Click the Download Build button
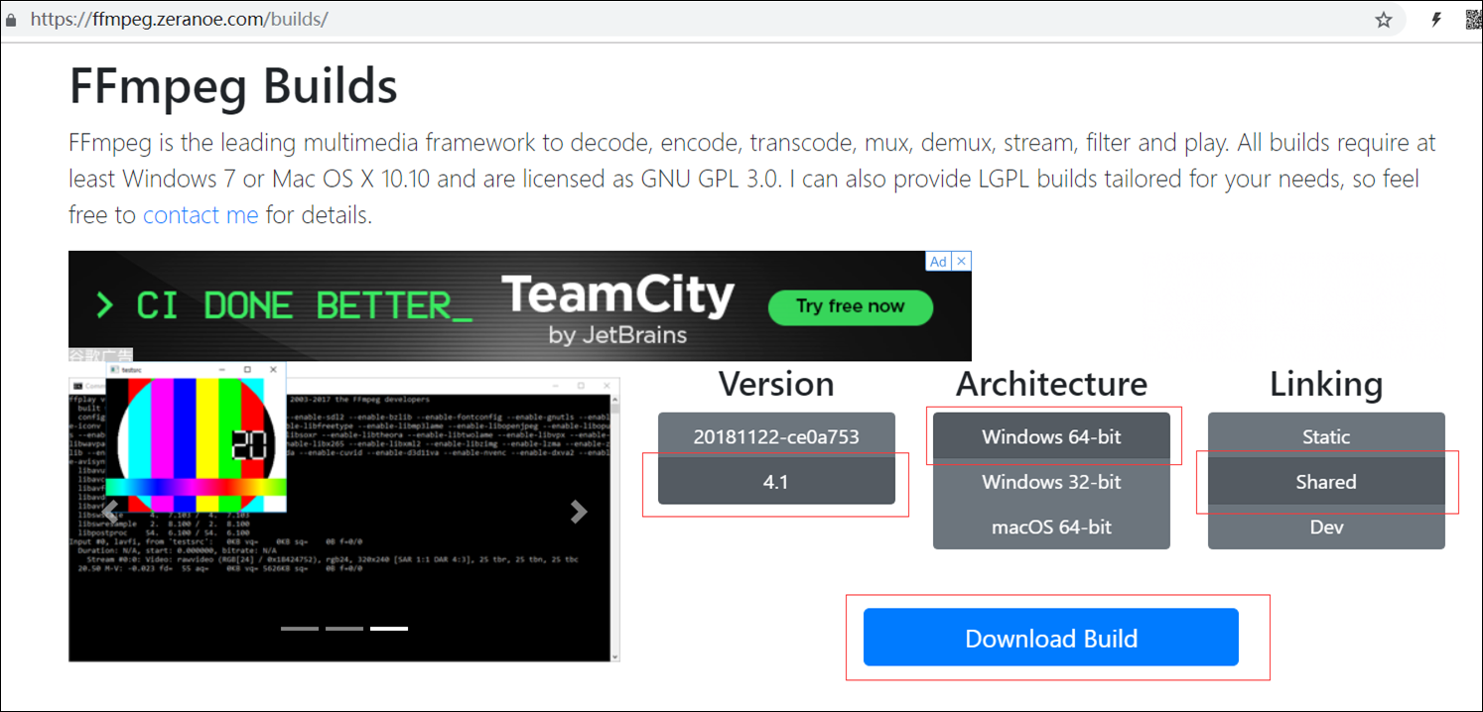 click(1051, 638)
